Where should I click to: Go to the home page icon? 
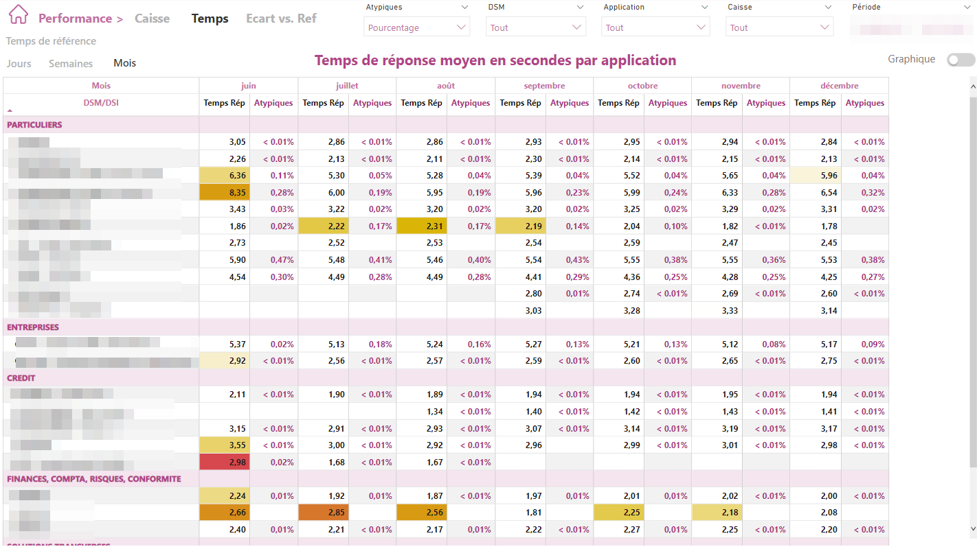click(x=19, y=14)
